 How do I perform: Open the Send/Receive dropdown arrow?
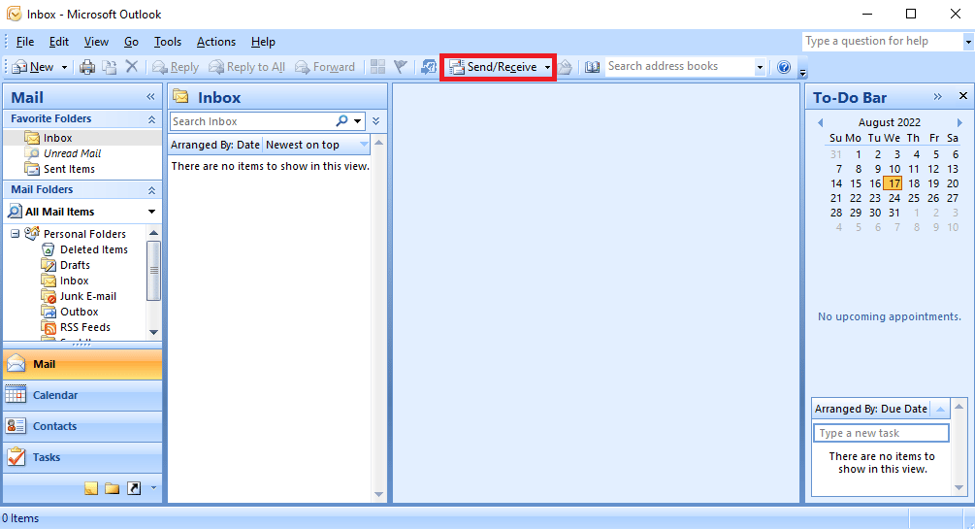(x=547, y=67)
